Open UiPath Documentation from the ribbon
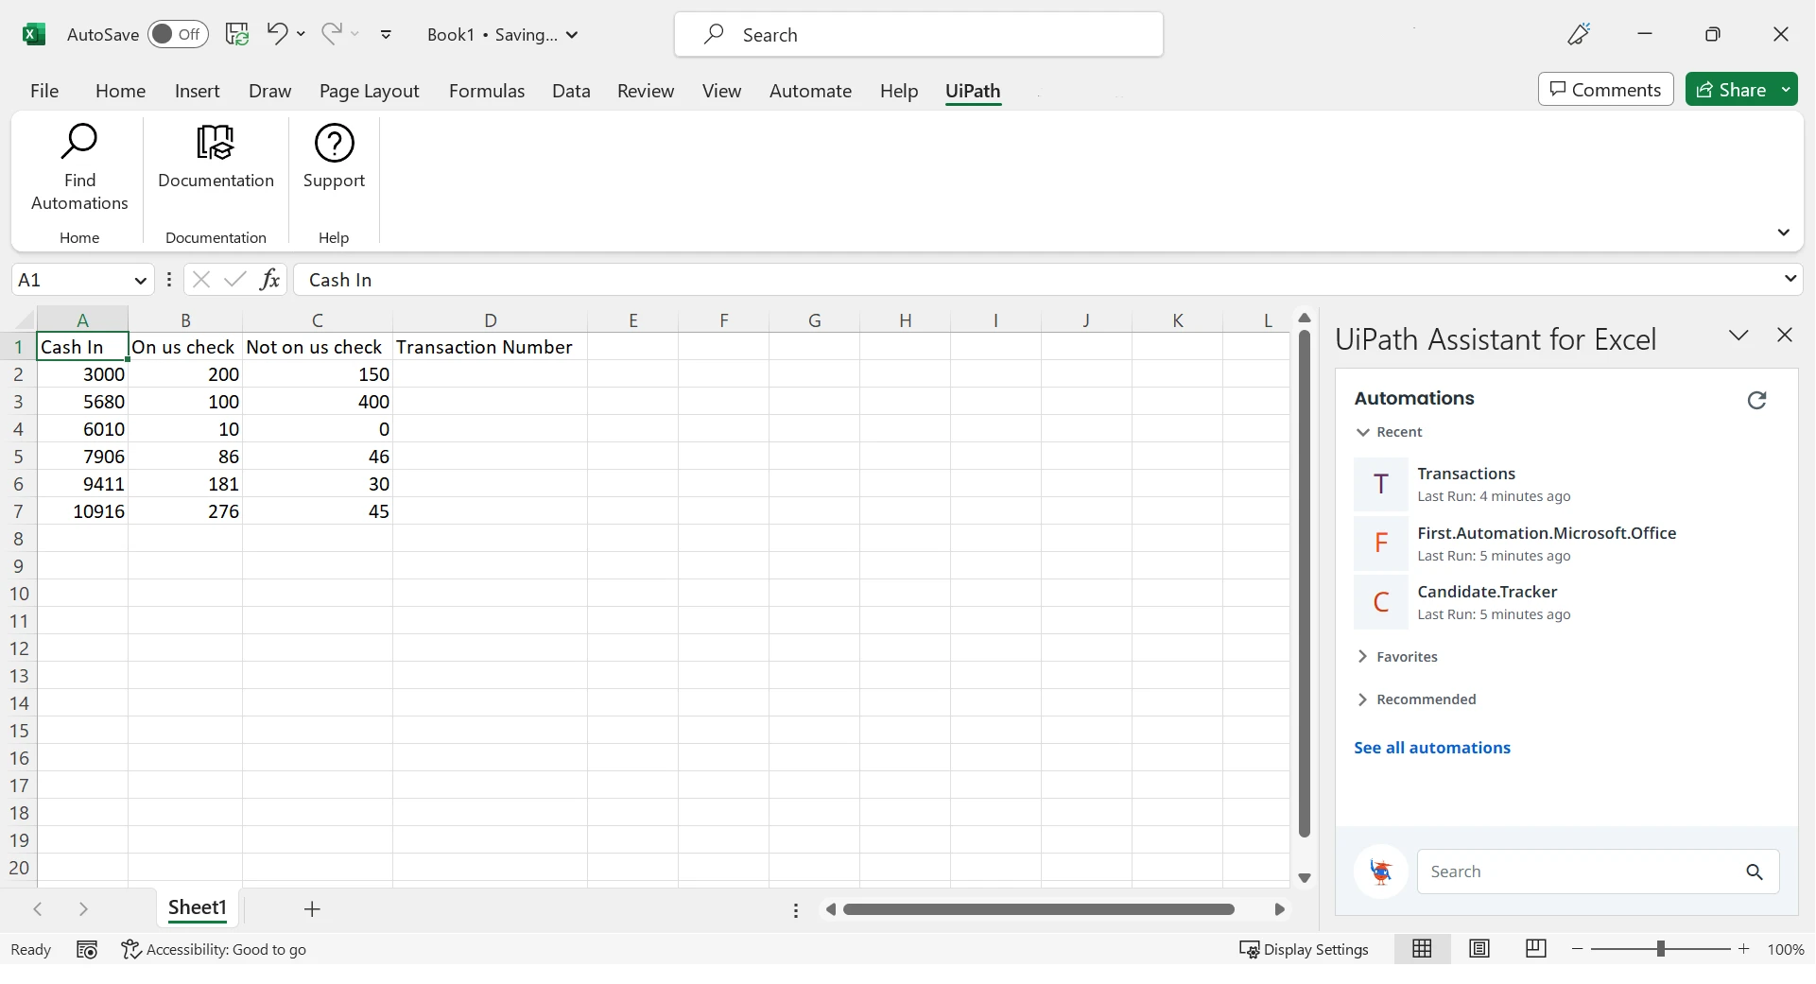Viewport: 1816px width, 984px height. coord(216,157)
